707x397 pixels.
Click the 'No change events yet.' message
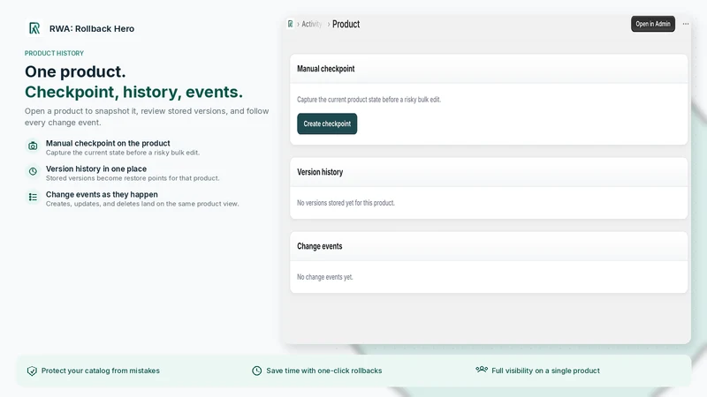[x=324, y=277]
